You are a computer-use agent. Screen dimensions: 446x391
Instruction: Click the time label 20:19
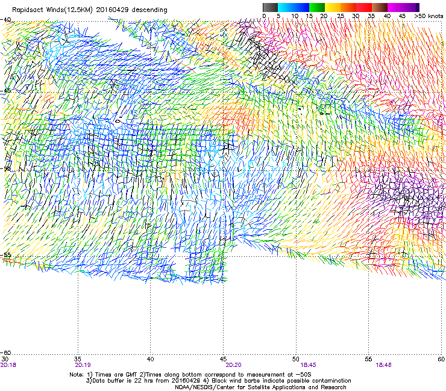pyautogui.click(x=83, y=365)
